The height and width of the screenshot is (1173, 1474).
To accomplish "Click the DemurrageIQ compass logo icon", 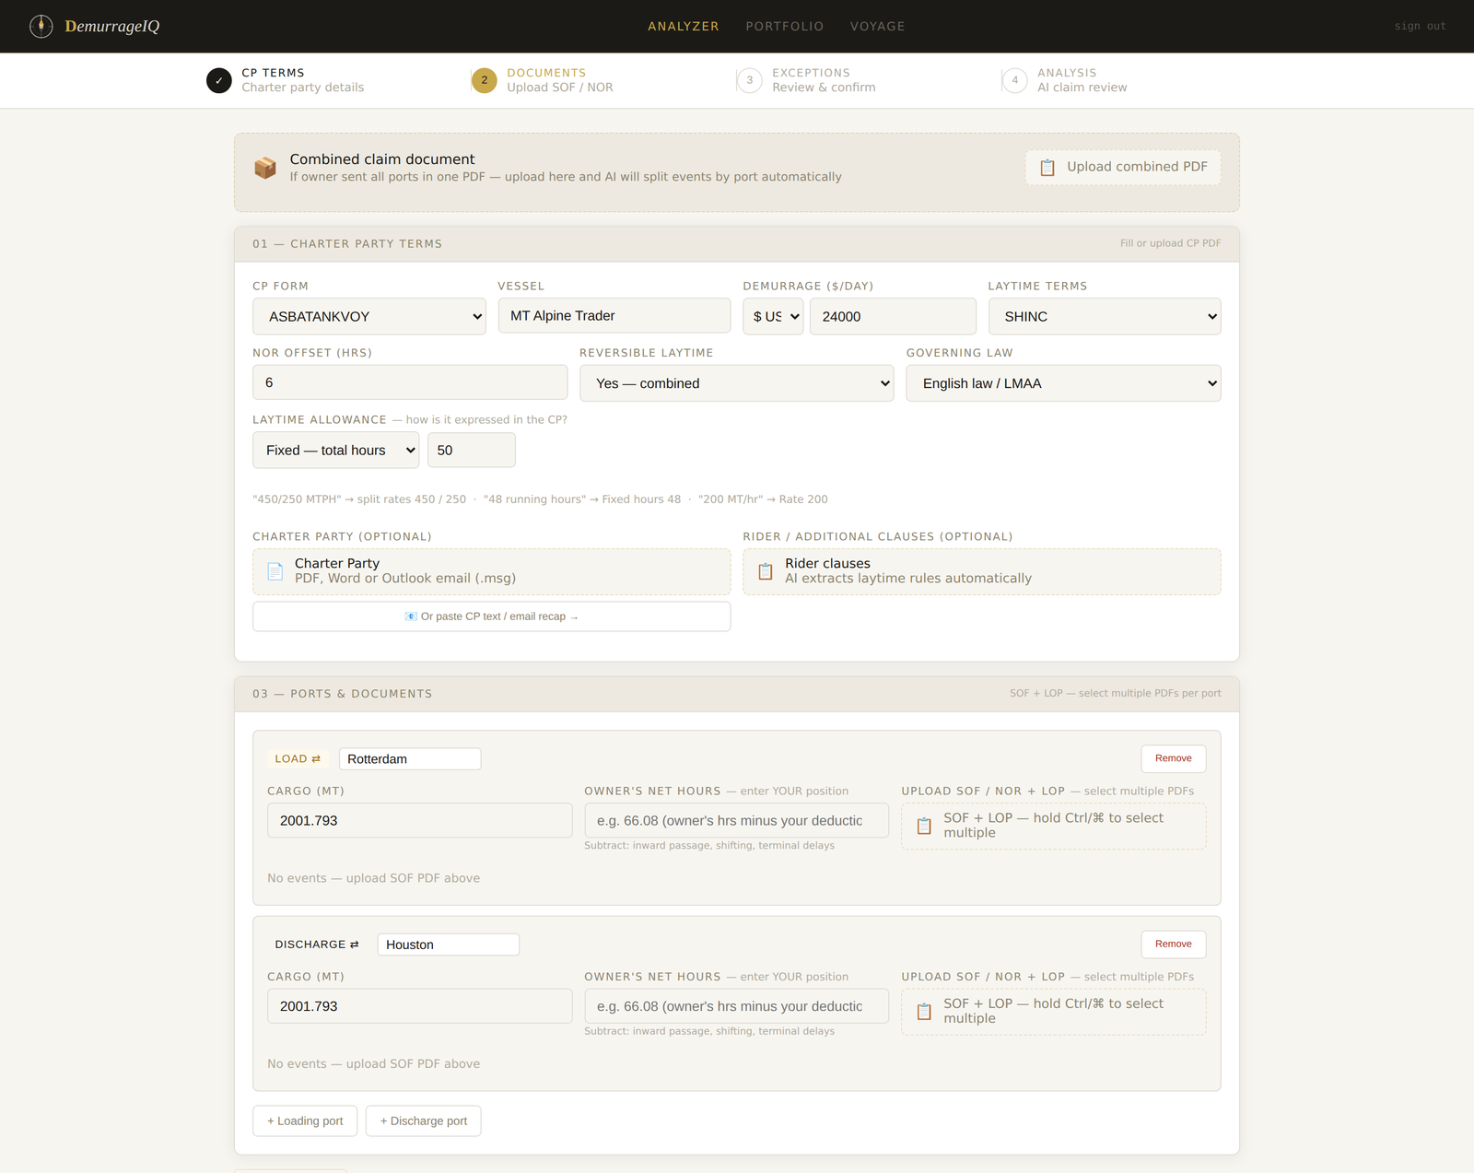I will click(41, 26).
